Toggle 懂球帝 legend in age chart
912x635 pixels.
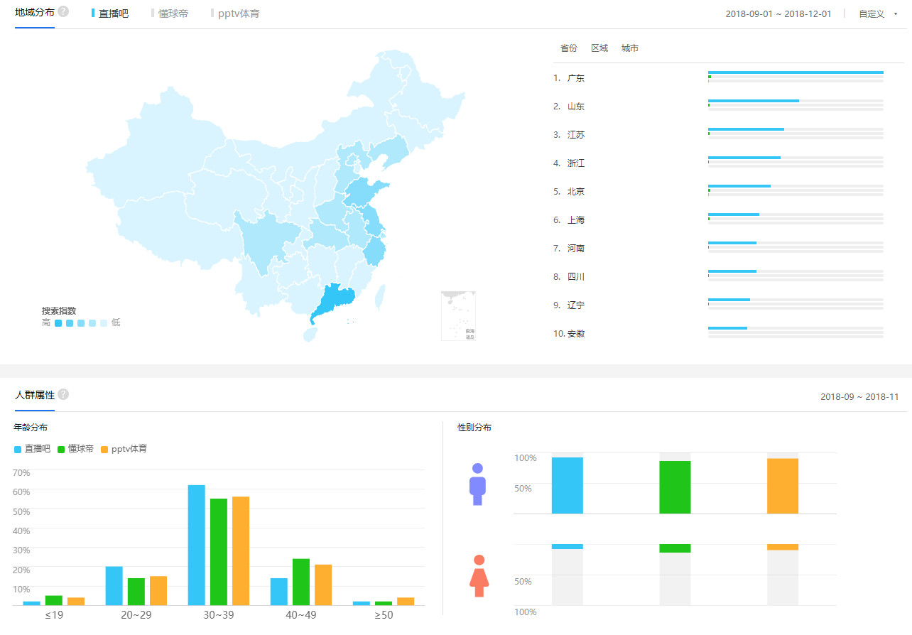(75, 449)
